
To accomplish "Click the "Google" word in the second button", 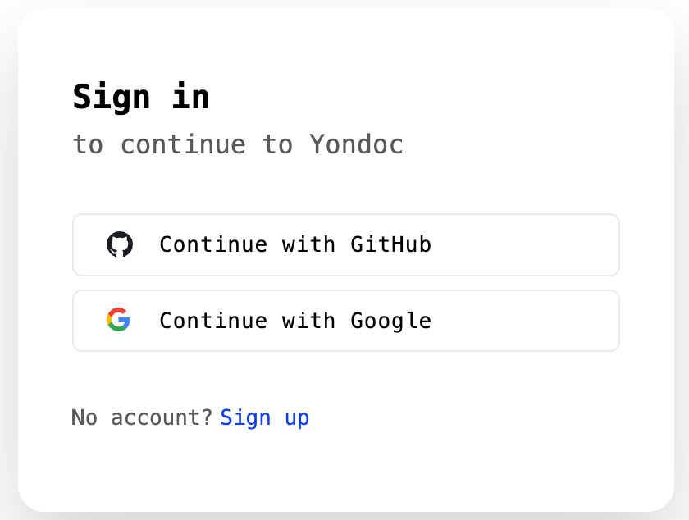I will (390, 322).
